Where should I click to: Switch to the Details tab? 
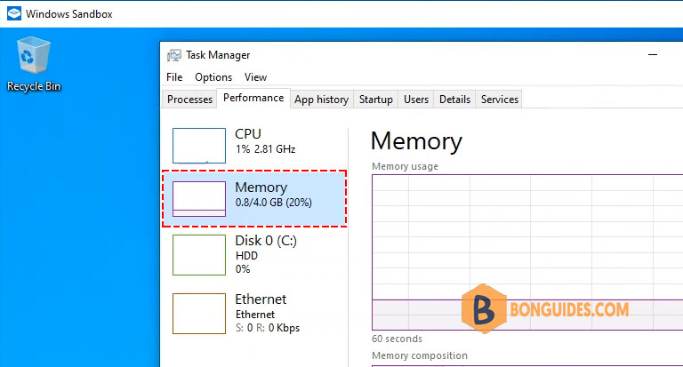[454, 100]
